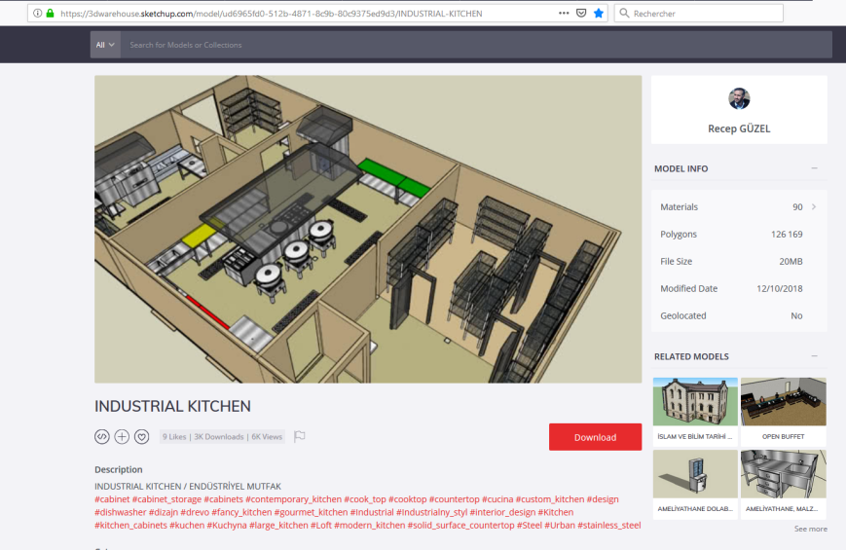Screen dimensions: 846x550
Task: Open the All search category dropdown
Action: (x=105, y=45)
